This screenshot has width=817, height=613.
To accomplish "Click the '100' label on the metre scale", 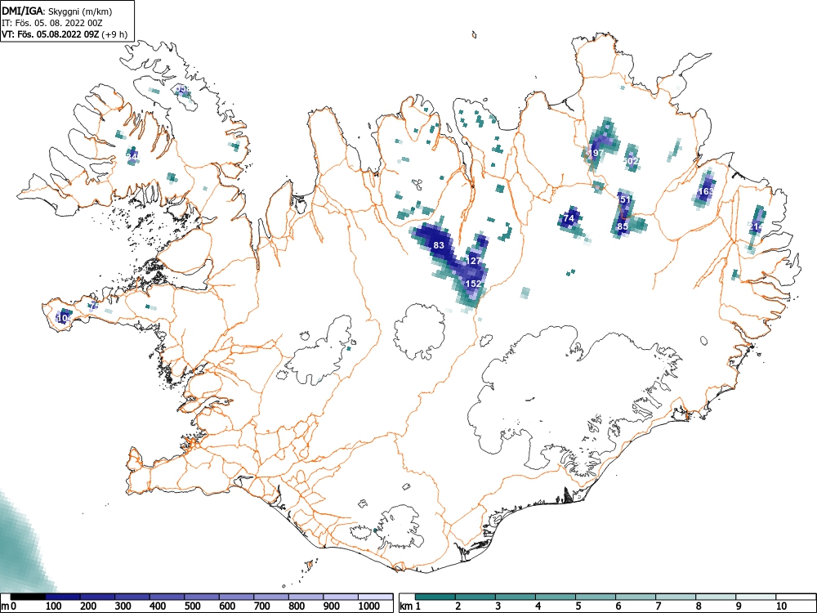I will (54, 606).
